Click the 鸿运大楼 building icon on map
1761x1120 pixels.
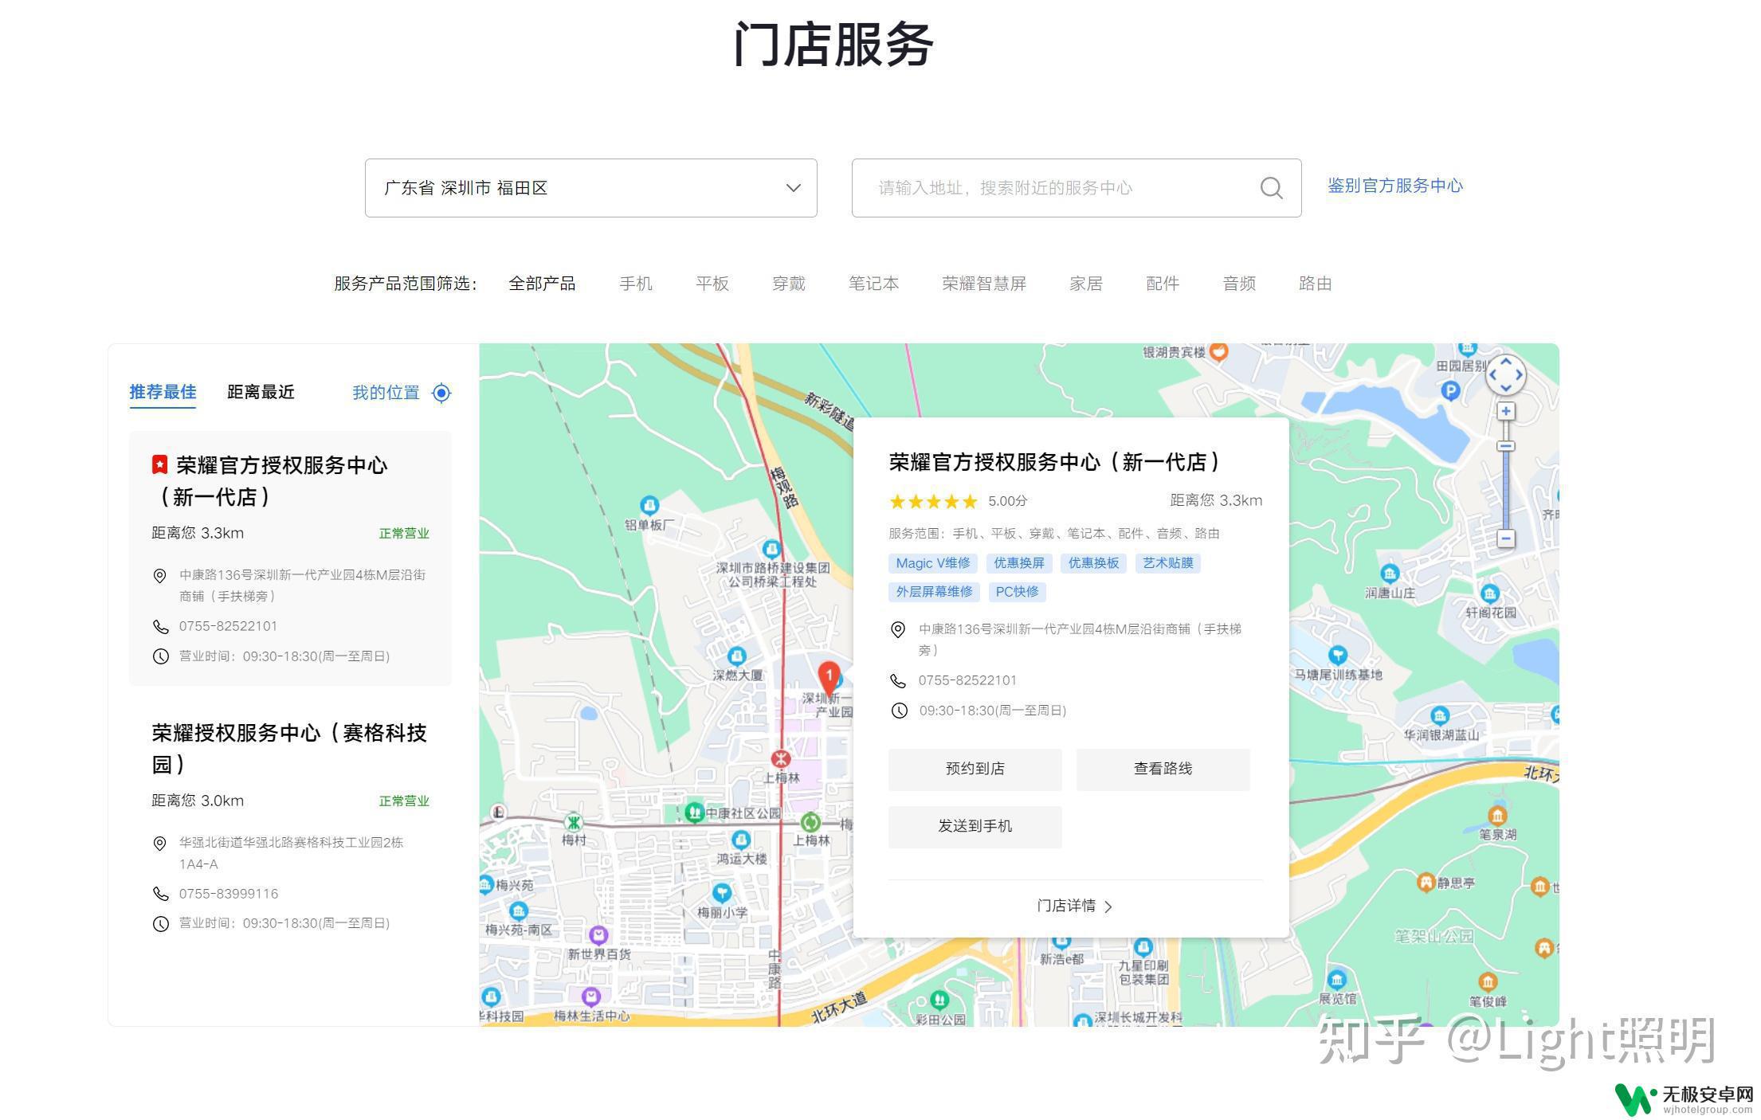(741, 840)
